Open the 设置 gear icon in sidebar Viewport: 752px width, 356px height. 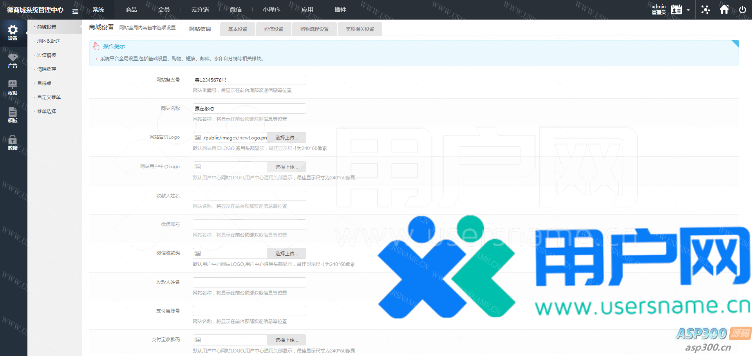(x=13, y=30)
